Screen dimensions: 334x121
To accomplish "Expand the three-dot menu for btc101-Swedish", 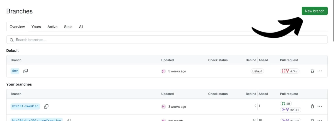I will (320, 106).
